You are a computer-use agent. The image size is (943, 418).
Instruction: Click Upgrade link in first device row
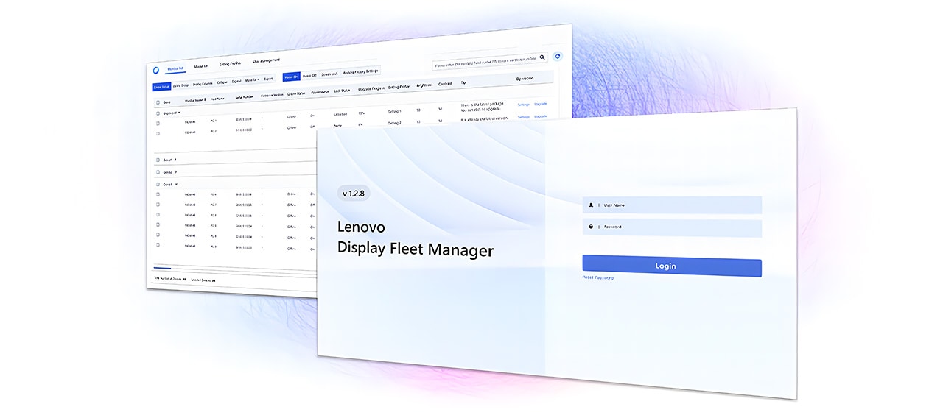[x=541, y=104]
